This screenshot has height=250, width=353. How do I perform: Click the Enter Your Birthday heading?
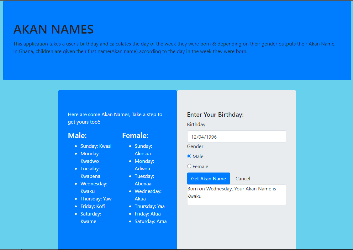click(215, 114)
